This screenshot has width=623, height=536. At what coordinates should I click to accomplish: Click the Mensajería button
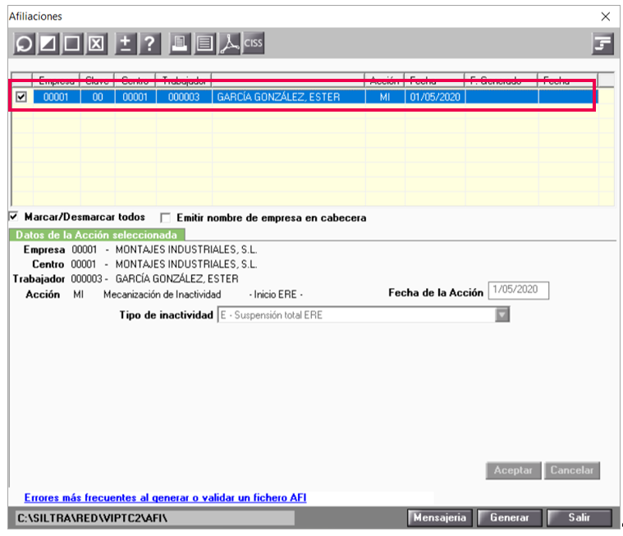point(439,518)
